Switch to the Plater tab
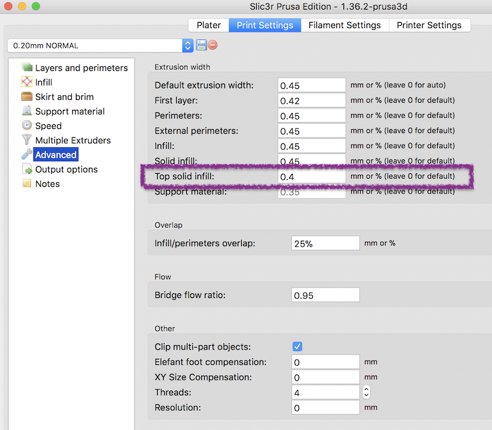492x430 pixels. tap(209, 25)
